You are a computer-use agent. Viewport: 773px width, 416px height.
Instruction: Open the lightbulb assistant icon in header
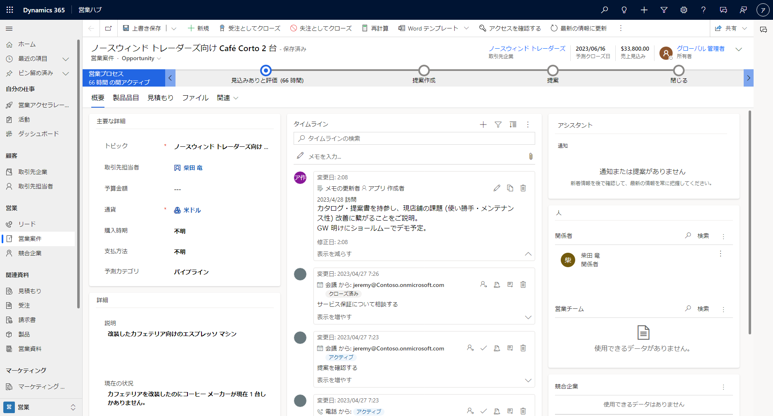pyautogui.click(x=624, y=10)
